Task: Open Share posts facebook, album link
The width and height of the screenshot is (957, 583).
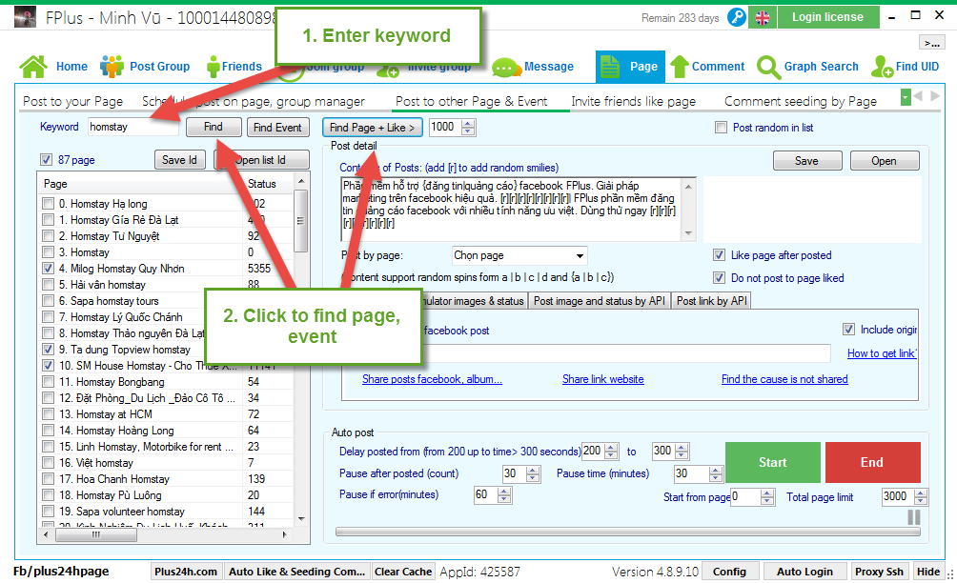Action: (432, 379)
